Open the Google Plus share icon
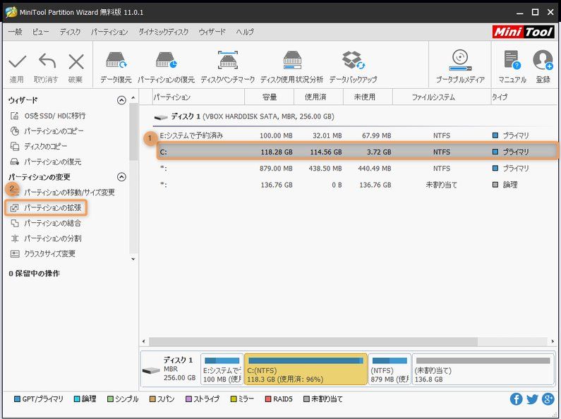 [x=548, y=399]
